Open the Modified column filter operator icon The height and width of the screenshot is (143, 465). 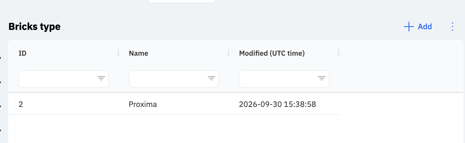click(x=322, y=79)
